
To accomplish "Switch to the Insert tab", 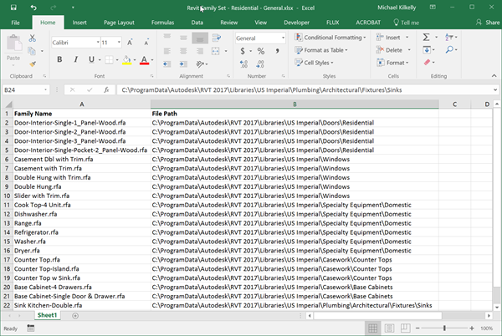I will [79, 23].
